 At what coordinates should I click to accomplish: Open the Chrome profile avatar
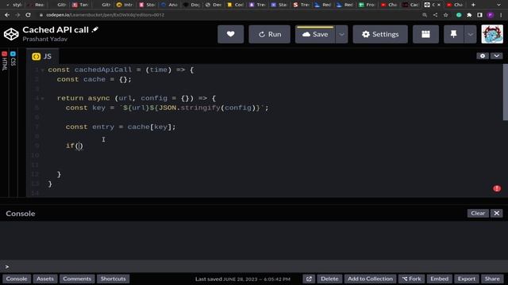(x=491, y=15)
